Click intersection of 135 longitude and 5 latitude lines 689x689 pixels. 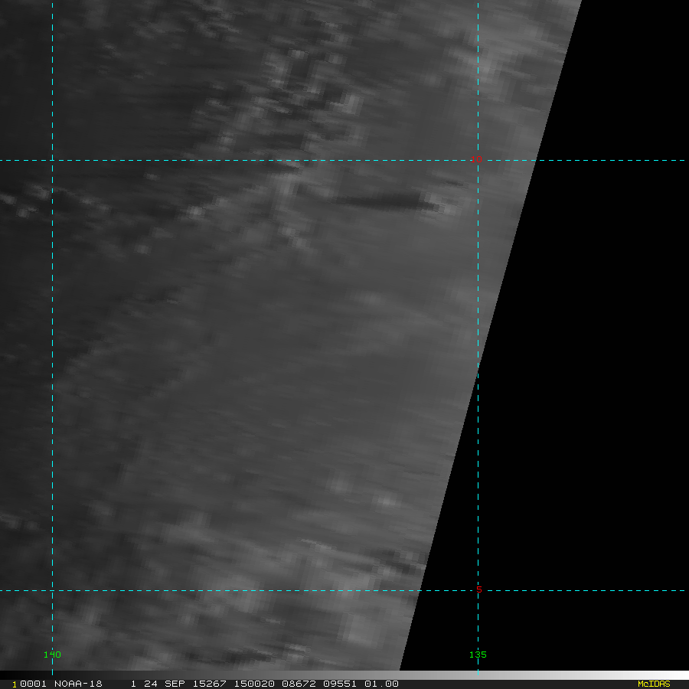[x=478, y=590]
